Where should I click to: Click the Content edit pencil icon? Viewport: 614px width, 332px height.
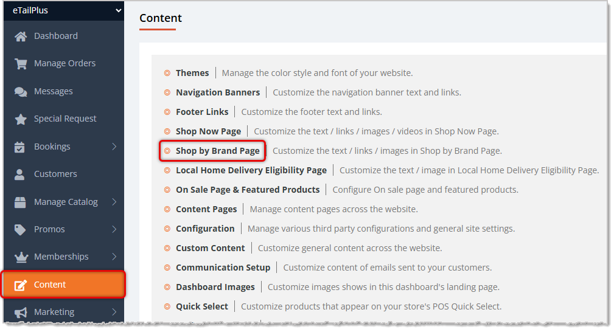(x=21, y=285)
